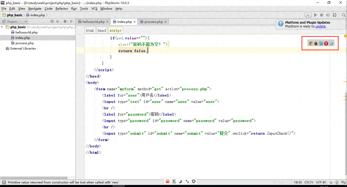Viewport: 347px width, 187px height.
Task: Click the Debug bug icon
Action: click(x=322, y=15)
